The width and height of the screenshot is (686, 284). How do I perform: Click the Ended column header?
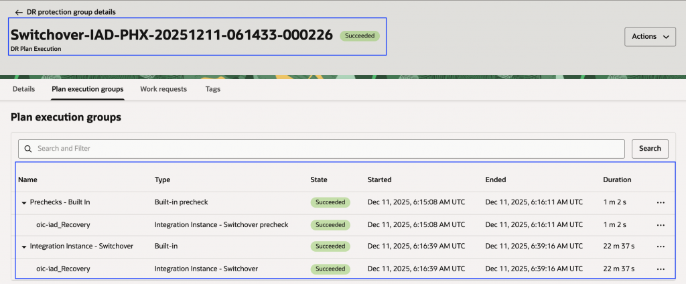pyautogui.click(x=496, y=180)
